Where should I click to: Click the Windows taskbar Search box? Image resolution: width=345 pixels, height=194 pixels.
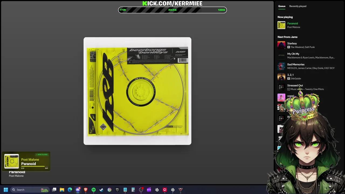coord(30,190)
